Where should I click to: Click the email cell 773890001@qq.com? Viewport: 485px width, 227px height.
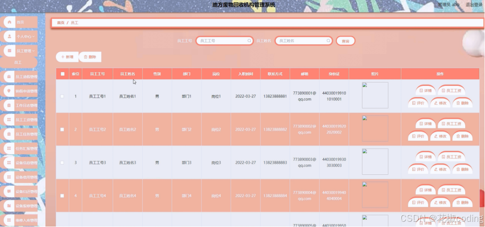(304, 96)
